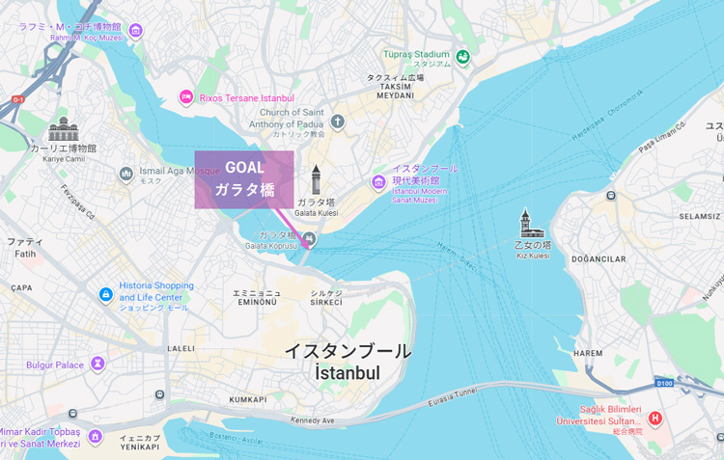724x460 pixels.
Task: Click the Historia Shopping Center bag icon
Action: click(x=106, y=294)
